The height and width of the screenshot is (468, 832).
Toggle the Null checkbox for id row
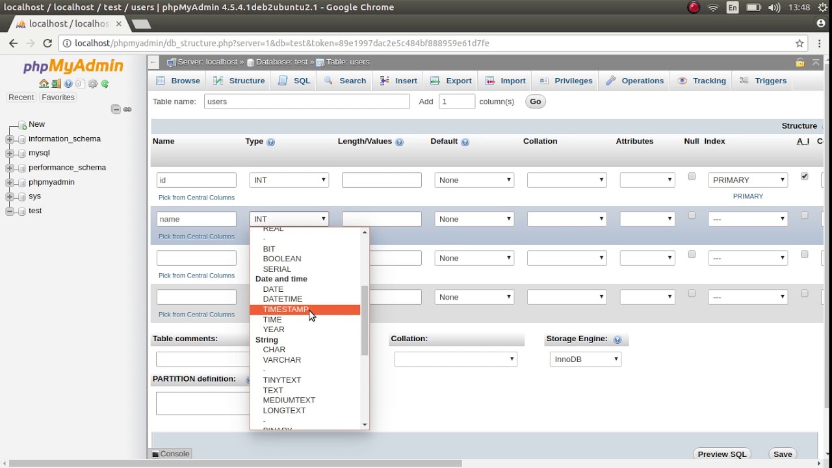point(692,176)
